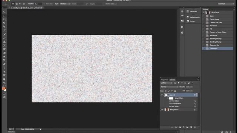The height and width of the screenshot is (133, 237).
Task: Open Timeline panel tab
Action: 11,132
